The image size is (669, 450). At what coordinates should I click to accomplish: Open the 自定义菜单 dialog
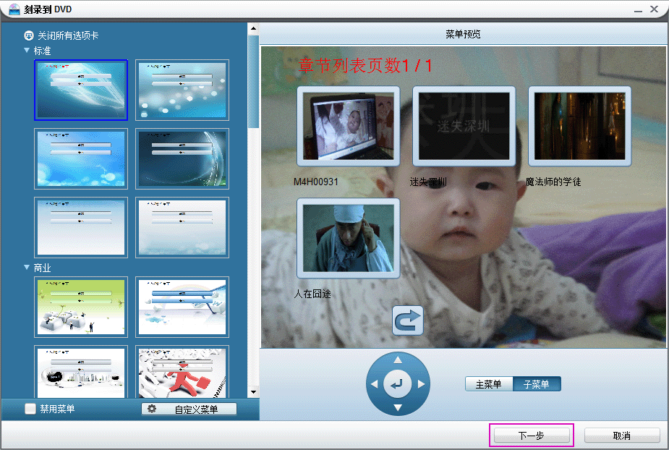[189, 409]
